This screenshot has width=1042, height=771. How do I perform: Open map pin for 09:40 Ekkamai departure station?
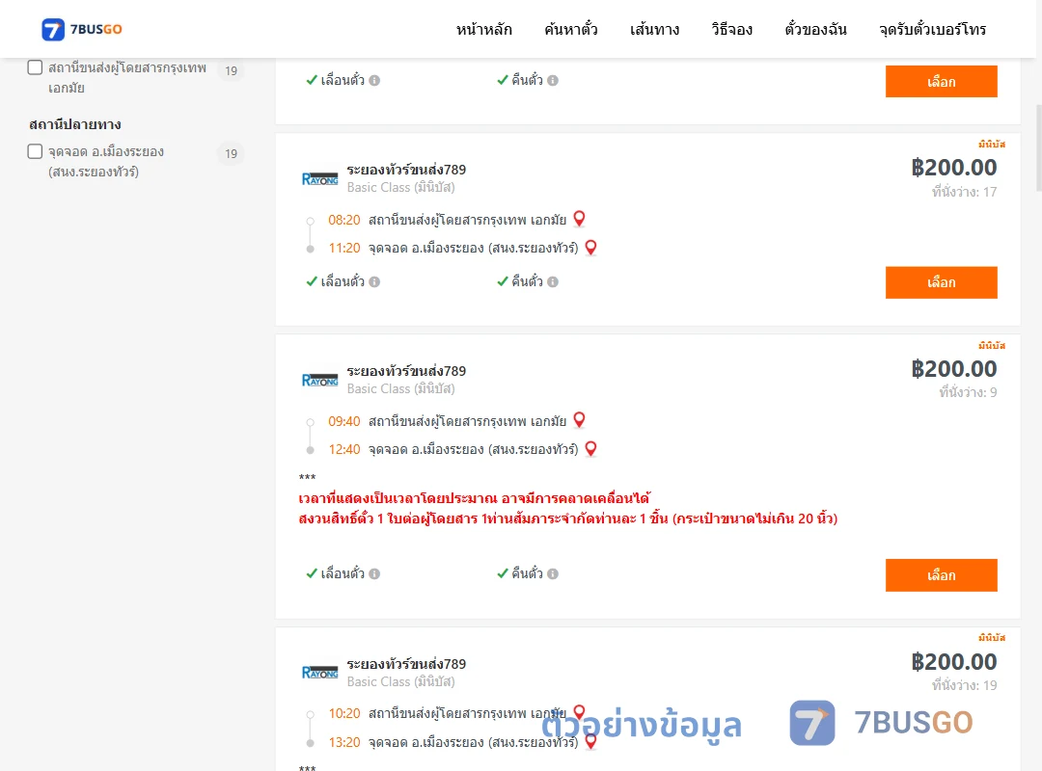[580, 419]
